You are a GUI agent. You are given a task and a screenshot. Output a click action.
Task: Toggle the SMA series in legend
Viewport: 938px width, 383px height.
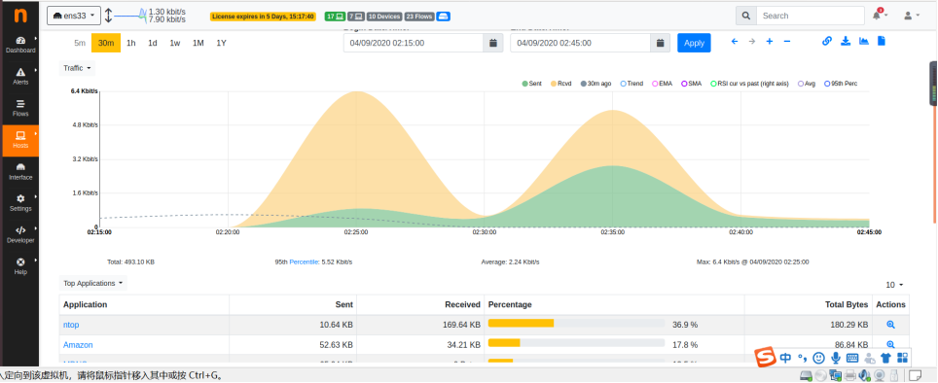(691, 84)
